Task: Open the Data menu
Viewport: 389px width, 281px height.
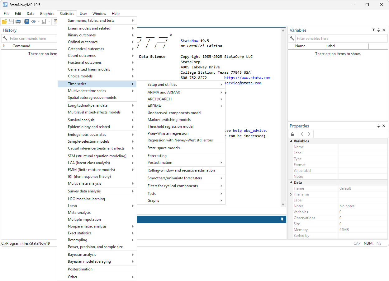Action: [31, 14]
